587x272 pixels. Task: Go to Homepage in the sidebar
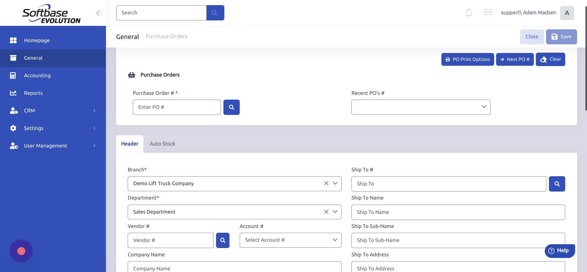tap(53, 40)
